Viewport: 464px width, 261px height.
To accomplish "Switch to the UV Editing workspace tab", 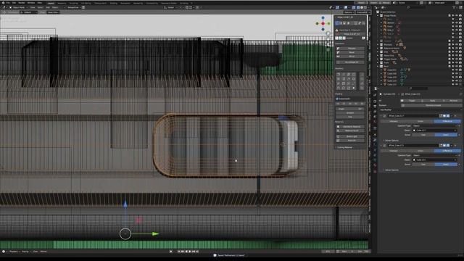I will tap(86, 3).
